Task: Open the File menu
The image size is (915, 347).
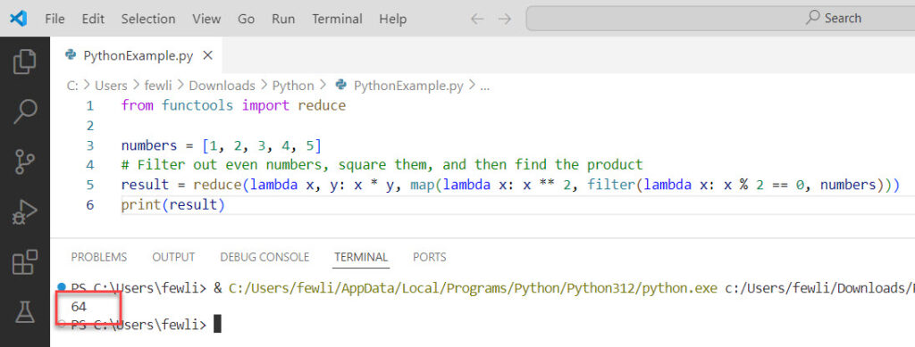Action: point(55,19)
